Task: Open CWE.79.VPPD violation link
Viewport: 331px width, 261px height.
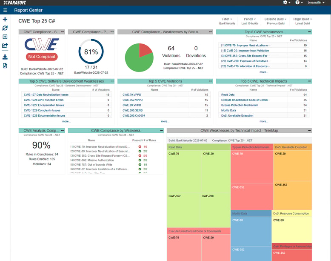Action: (132, 95)
